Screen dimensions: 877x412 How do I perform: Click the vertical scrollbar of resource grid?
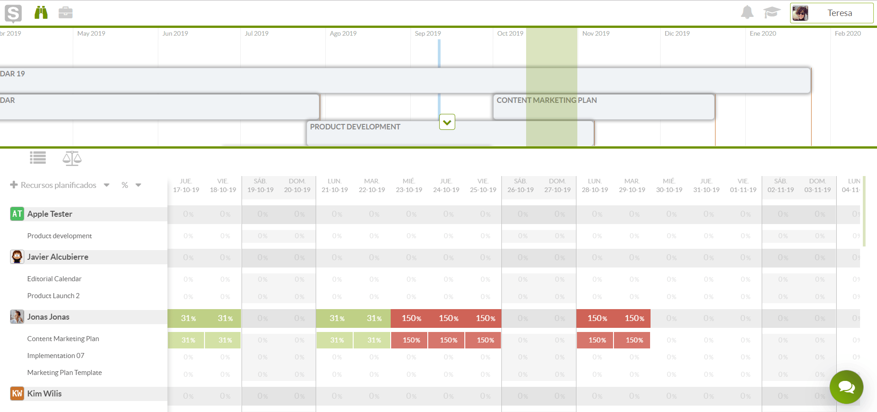click(864, 211)
